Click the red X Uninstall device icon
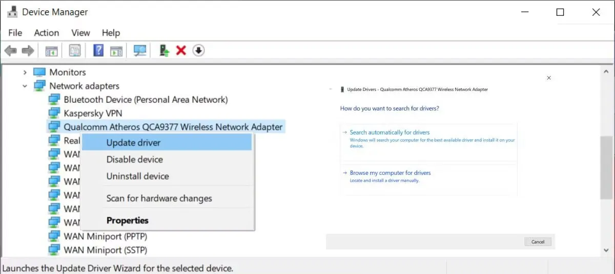The image size is (615, 274). pyautogui.click(x=181, y=51)
